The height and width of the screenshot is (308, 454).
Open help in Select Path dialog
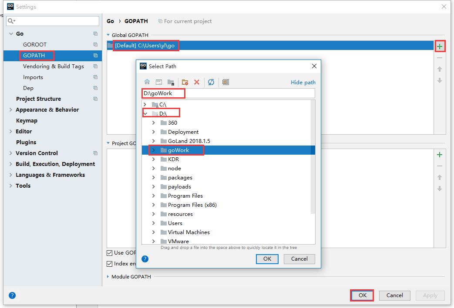(145, 259)
